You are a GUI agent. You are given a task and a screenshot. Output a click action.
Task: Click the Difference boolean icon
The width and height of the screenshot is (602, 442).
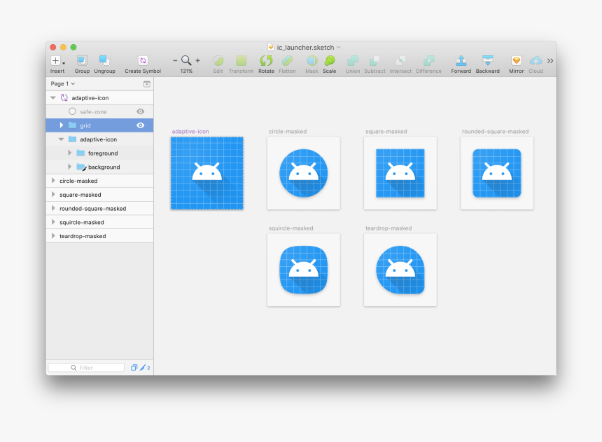428,61
